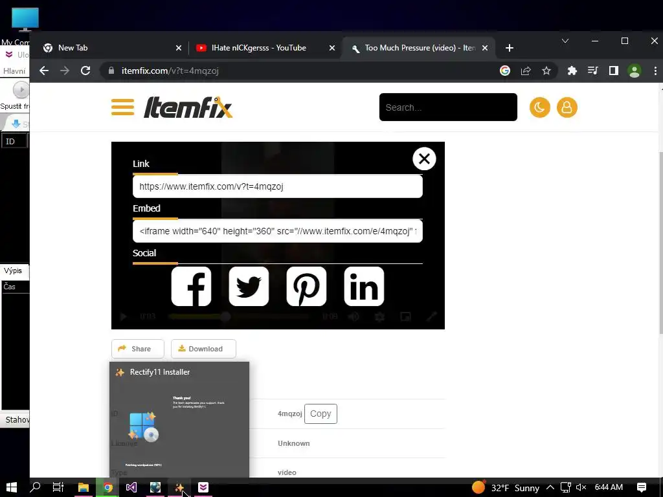Open Chrome profile avatar
This screenshot has height=497, width=663.
coord(635,71)
